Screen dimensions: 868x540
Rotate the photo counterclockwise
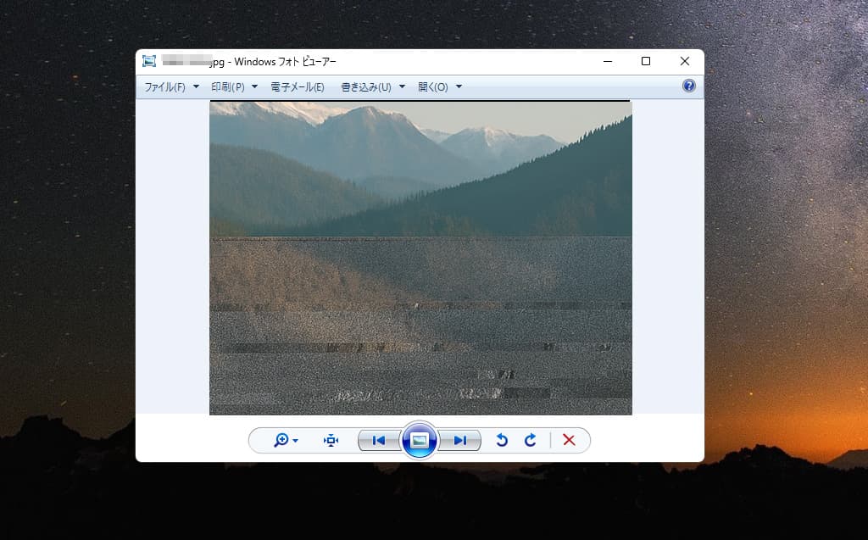pyautogui.click(x=502, y=441)
